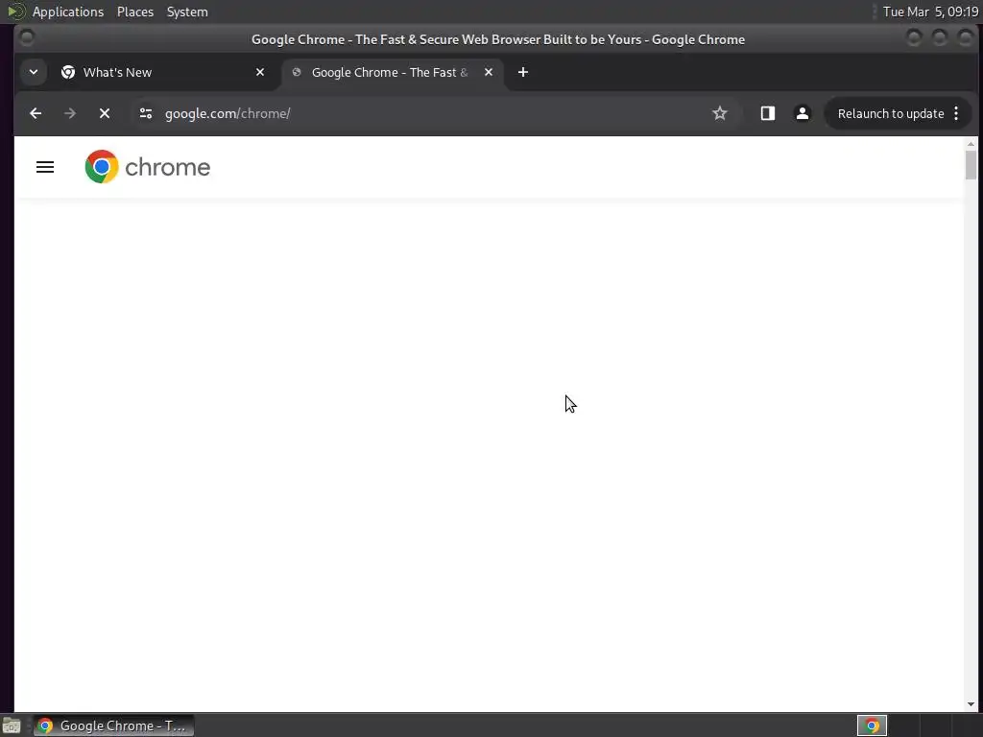Click the green Applications menu logo

pyautogui.click(x=15, y=12)
